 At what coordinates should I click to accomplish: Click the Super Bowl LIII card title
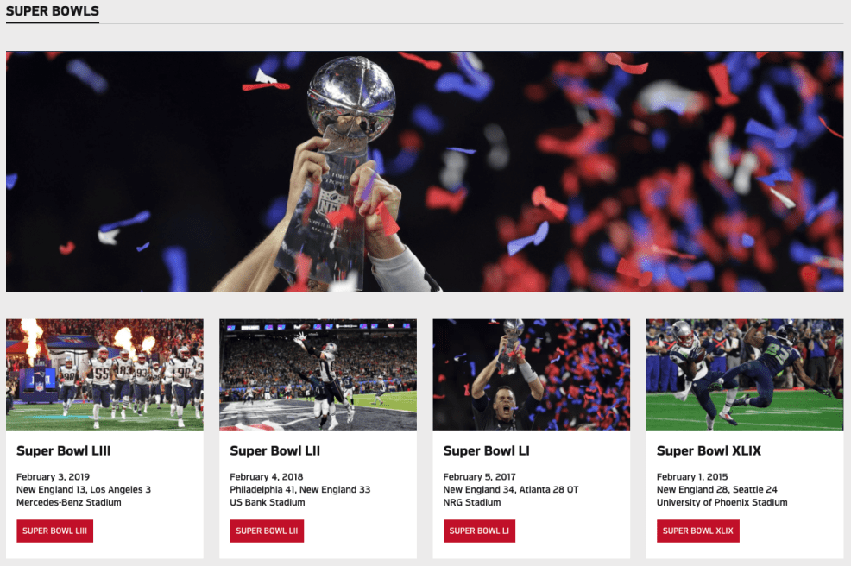click(x=64, y=450)
